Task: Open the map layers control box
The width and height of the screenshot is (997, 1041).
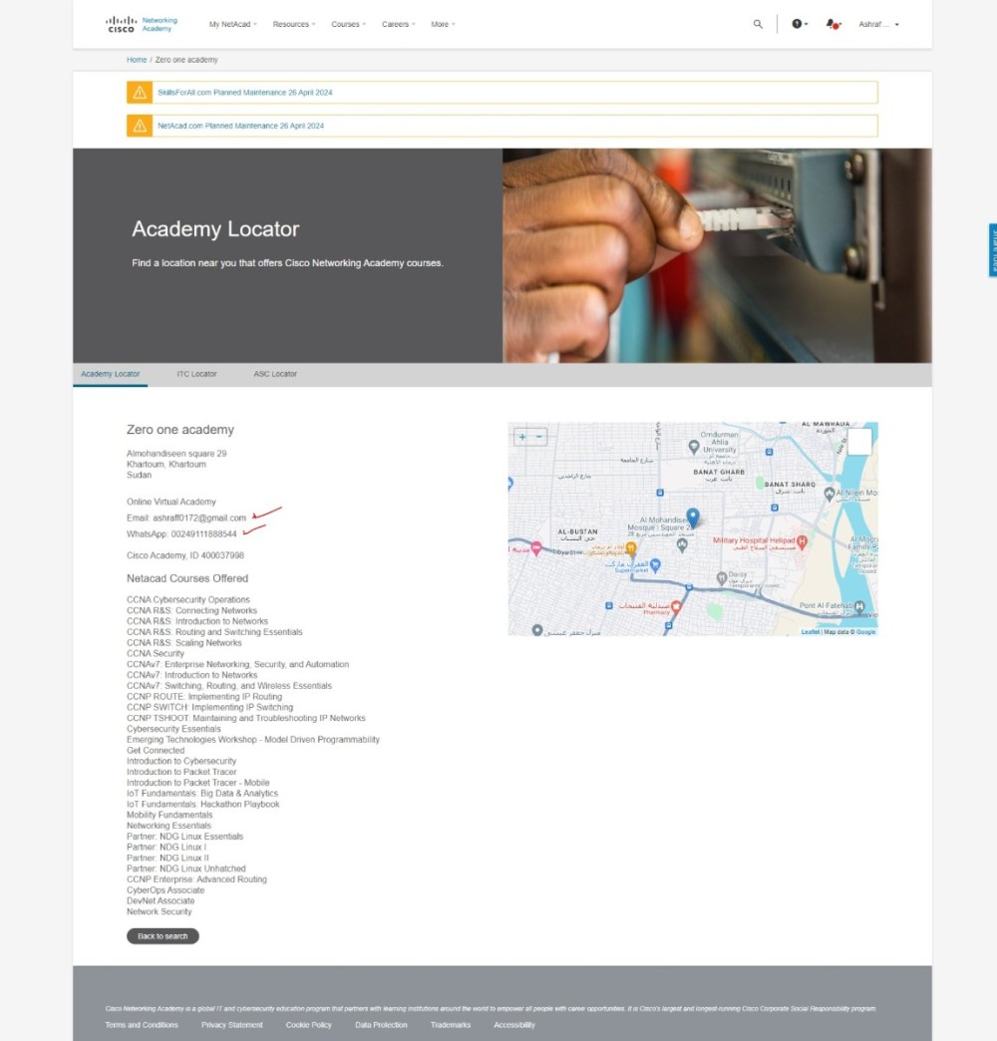Action: pyautogui.click(x=859, y=442)
